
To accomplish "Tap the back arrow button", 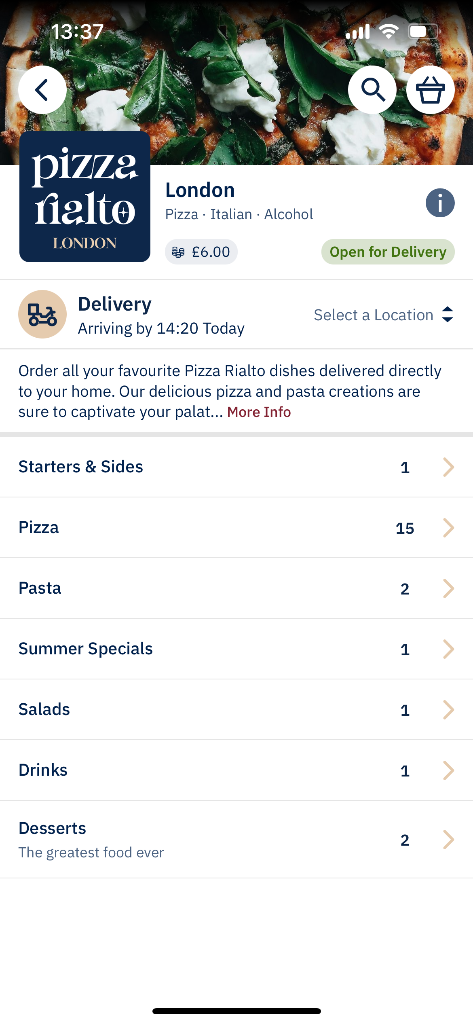I will click(42, 90).
